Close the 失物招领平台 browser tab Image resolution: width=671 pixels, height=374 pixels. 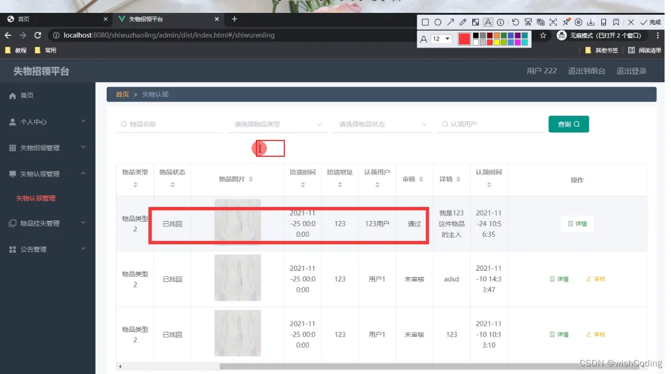pos(216,19)
